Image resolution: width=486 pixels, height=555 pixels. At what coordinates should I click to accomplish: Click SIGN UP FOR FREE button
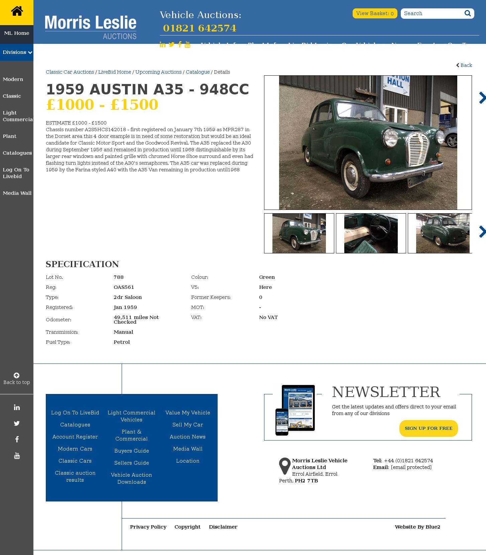pos(429,428)
